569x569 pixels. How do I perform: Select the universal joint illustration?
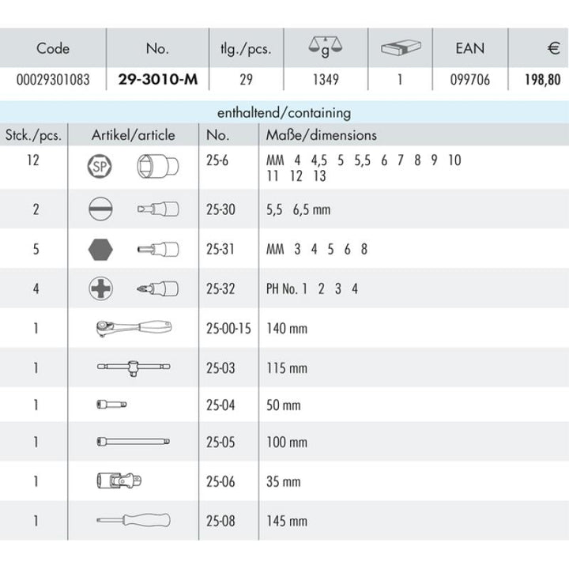coord(117,480)
